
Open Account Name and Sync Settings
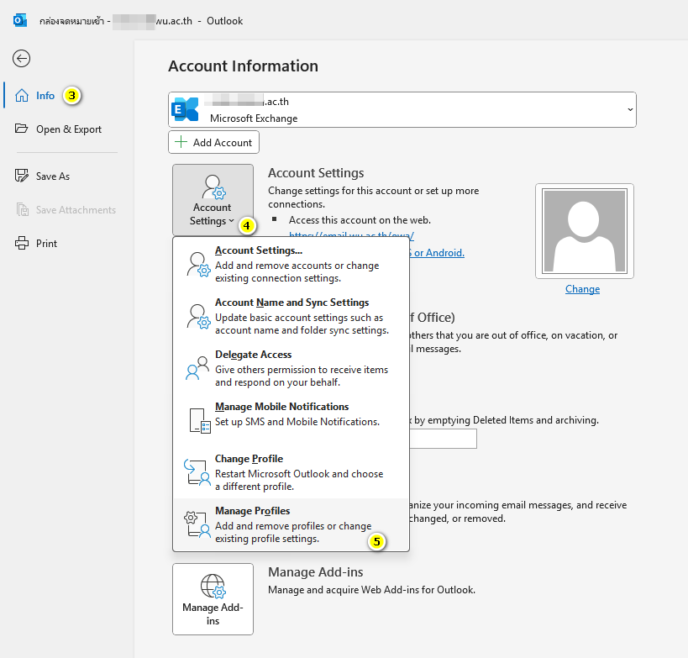[291, 303]
